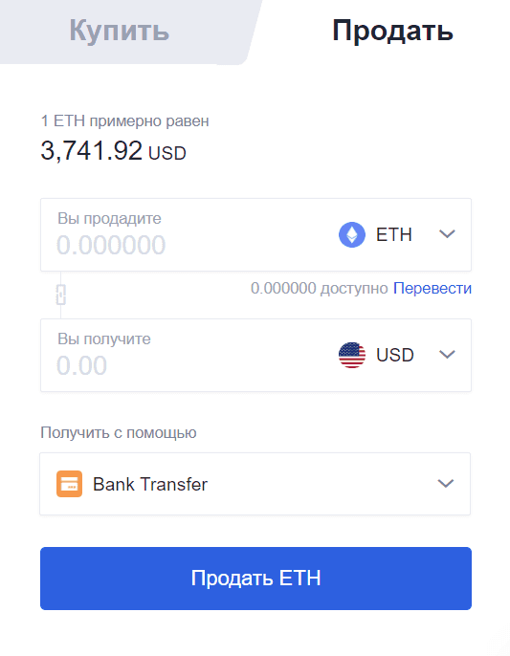Click the Получить с помощью label

119,432
